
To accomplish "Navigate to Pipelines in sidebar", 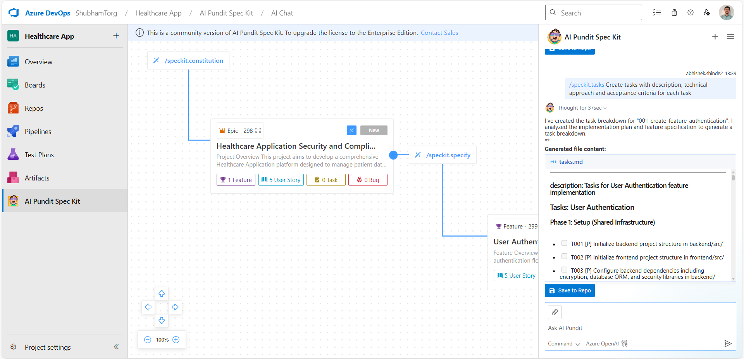I will [x=38, y=132].
